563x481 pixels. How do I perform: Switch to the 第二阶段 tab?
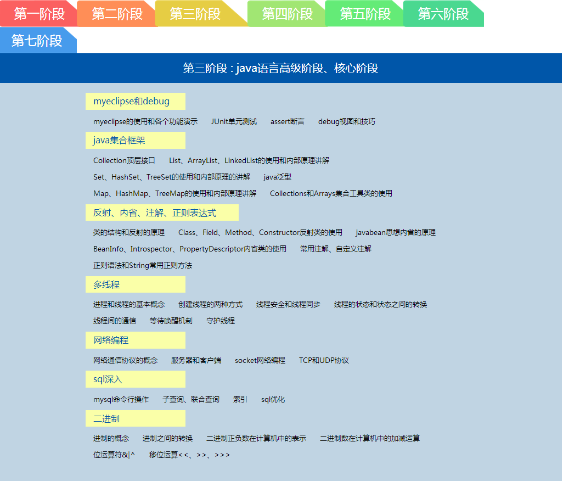117,14
